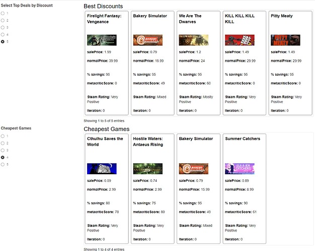Click 'Showing 1 to 4 of 4 entries'
The width and height of the screenshot is (315, 251).
(x=104, y=249)
